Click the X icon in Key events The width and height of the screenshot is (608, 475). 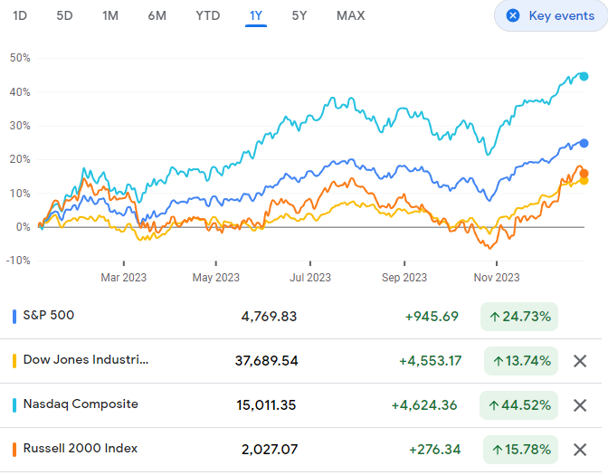(x=513, y=15)
